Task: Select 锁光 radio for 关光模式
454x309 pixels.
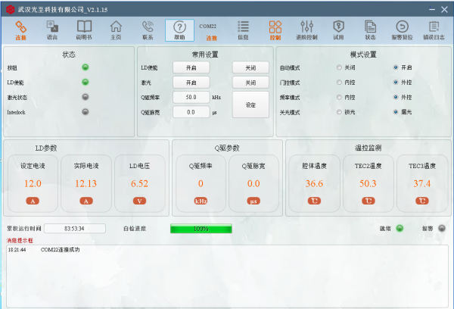Action: [x=339, y=112]
